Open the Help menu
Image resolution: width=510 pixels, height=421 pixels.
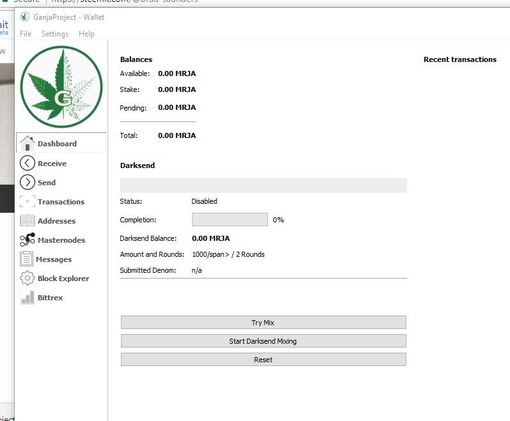[86, 34]
